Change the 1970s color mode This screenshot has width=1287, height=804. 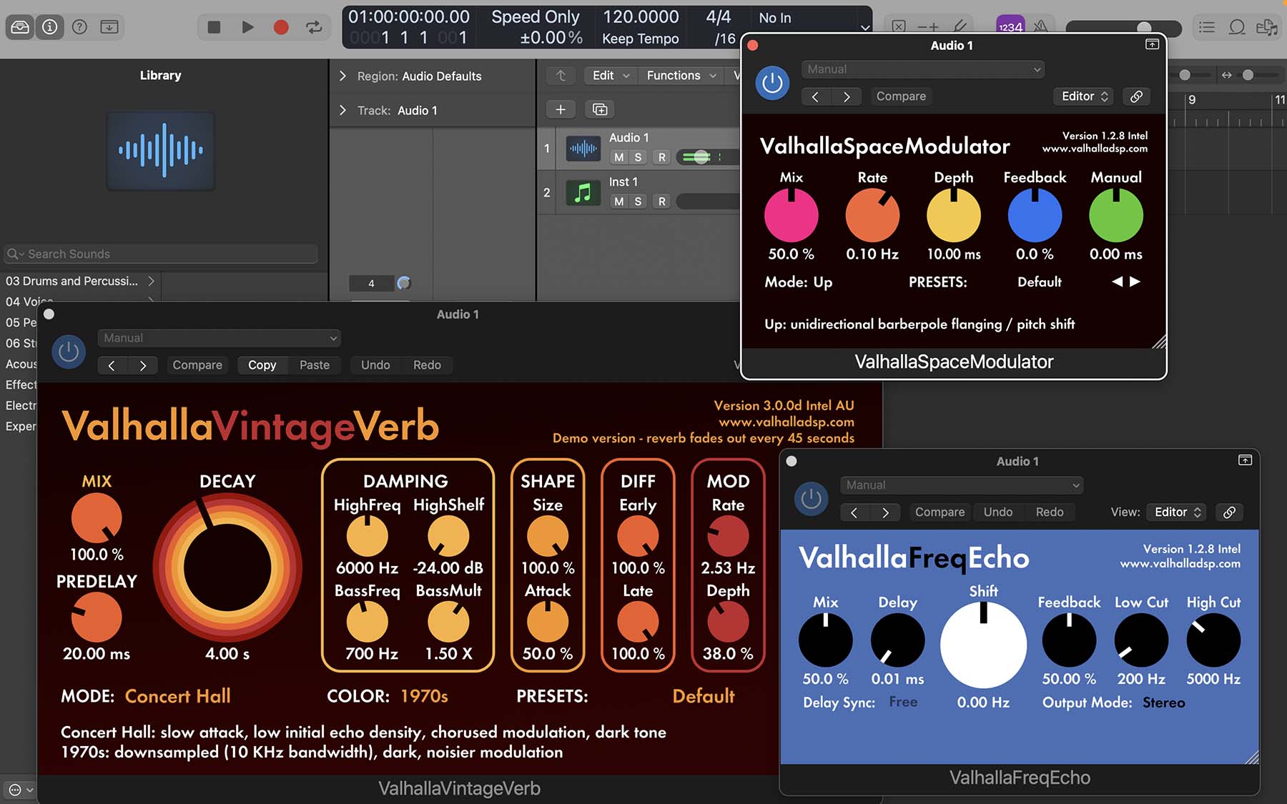(424, 696)
